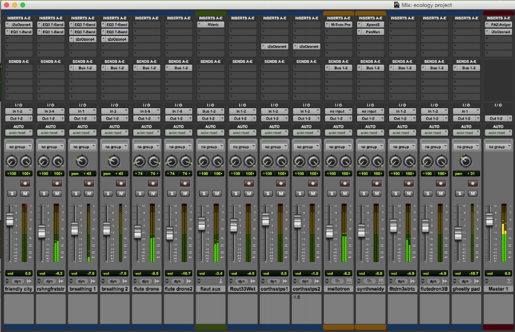Arm record on the mellotron track
Image resolution: width=515 pixels, height=332 pixels.
pyautogui.click(x=344, y=183)
